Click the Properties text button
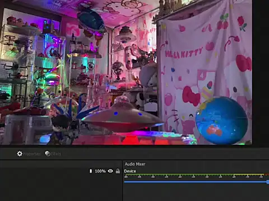This screenshot has height=201, width=269. click(32, 154)
